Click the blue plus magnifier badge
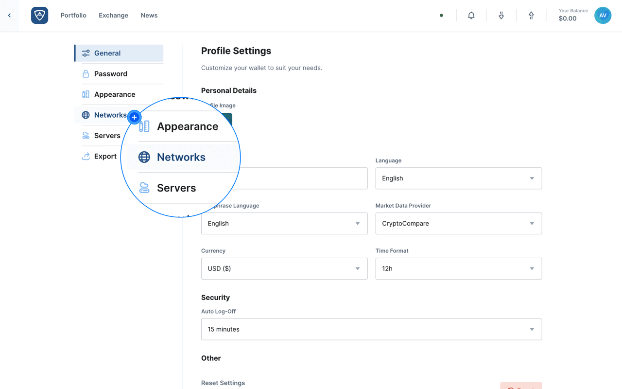Image resolution: width=622 pixels, height=389 pixels. tap(134, 117)
